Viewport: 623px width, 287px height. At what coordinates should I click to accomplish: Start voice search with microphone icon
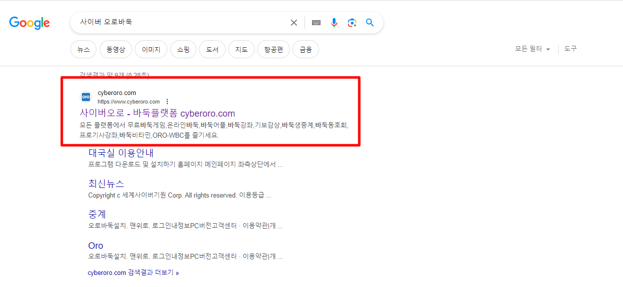coord(334,23)
